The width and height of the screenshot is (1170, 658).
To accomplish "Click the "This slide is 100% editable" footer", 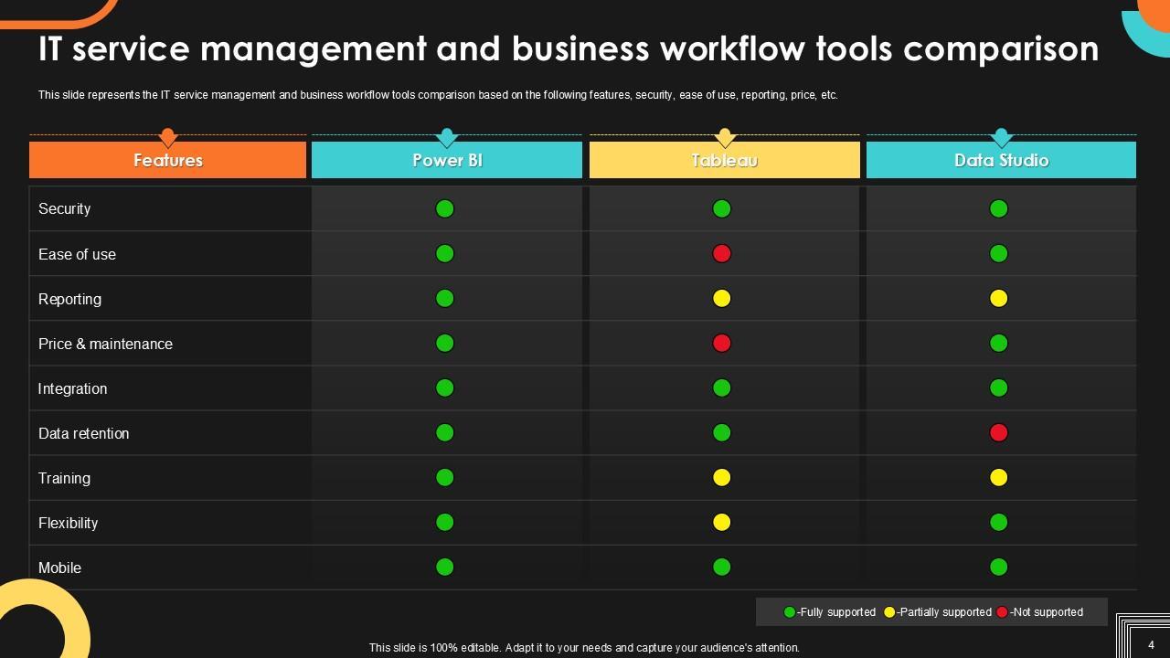I will [x=584, y=648].
